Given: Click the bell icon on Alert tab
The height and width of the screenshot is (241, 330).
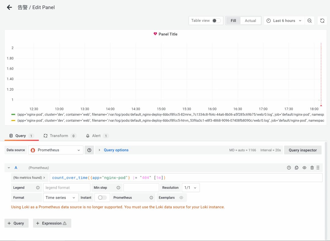Looking at the screenshot, I should pyautogui.click(x=88, y=136).
